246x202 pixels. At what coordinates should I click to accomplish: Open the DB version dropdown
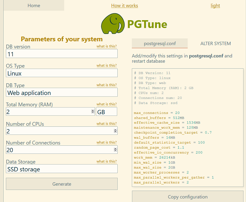pyautogui.click(x=61, y=54)
